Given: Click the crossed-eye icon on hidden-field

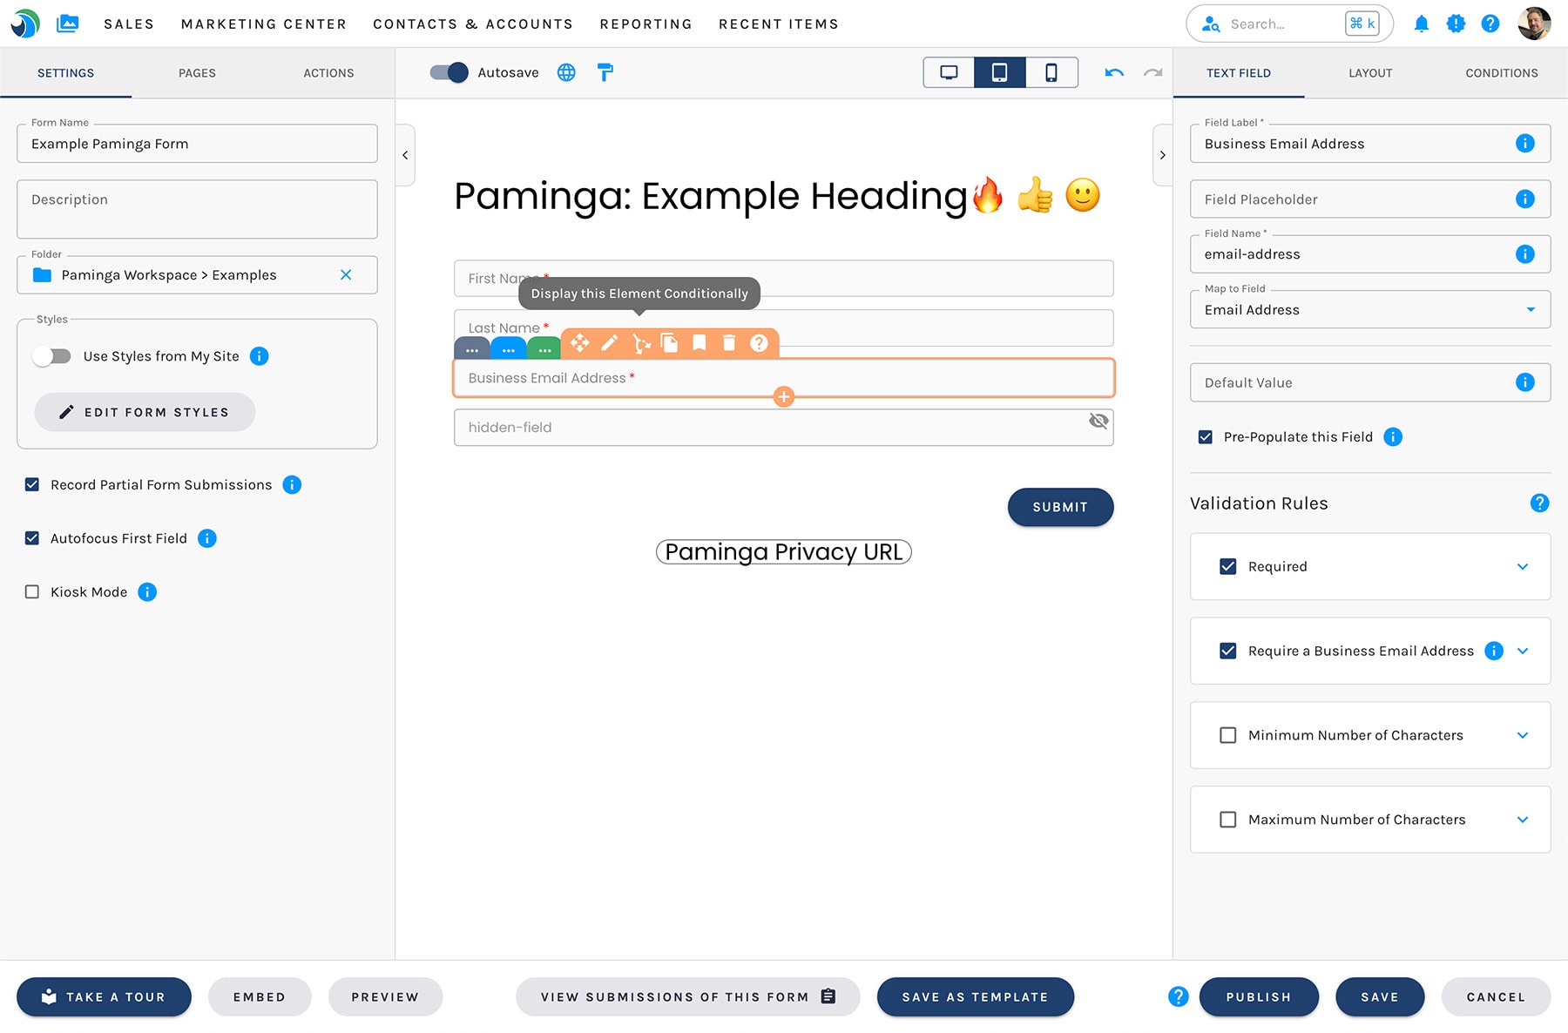Looking at the screenshot, I should click(x=1098, y=422).
